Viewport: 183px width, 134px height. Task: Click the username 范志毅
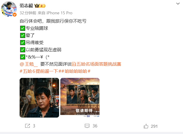pyautogui.click(x=26, y=6)
